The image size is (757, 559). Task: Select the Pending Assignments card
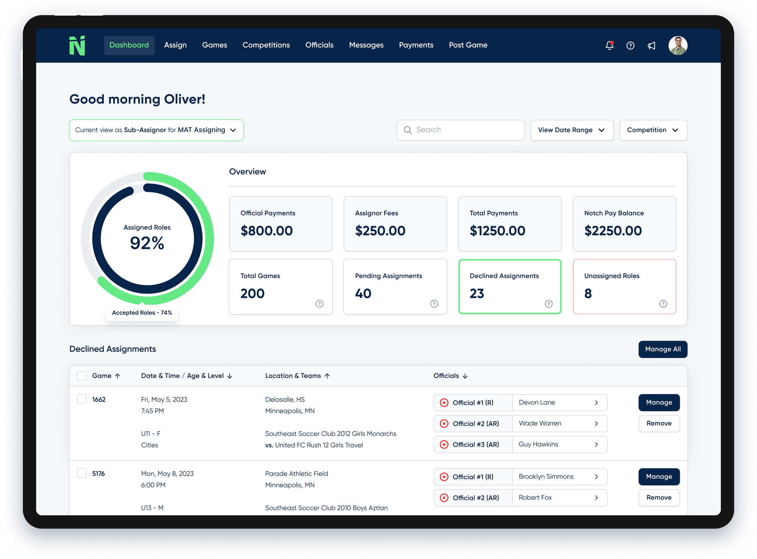pos(395,287)
